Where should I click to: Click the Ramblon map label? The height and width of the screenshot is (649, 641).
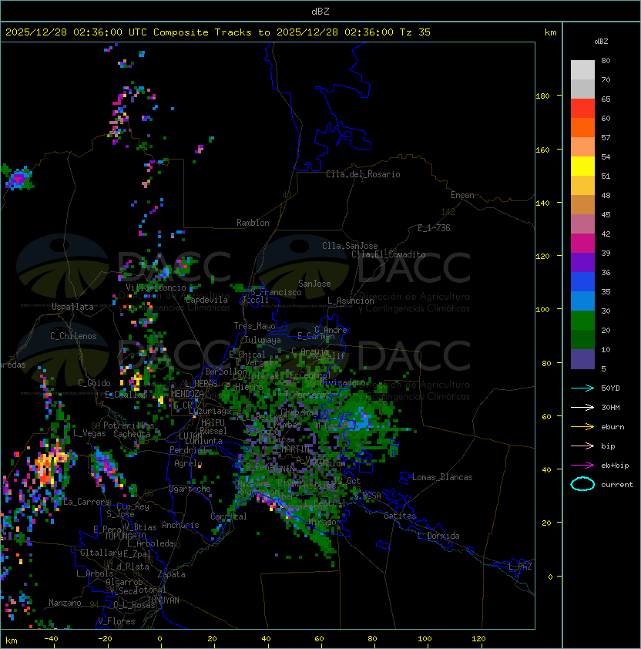[253, 223]
